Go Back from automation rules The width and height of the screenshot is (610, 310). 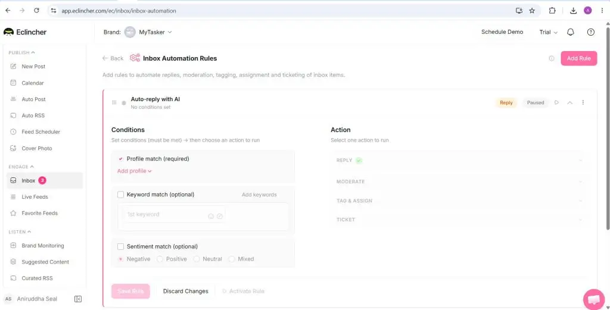[113, 58]
